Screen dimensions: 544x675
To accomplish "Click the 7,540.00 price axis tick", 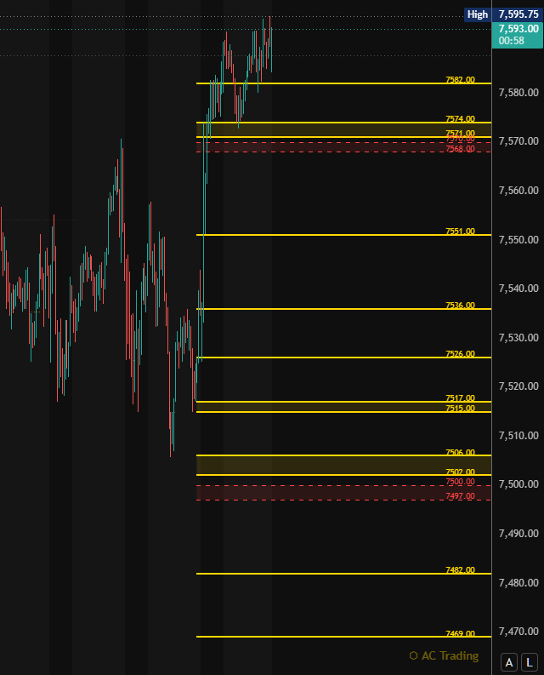I will click(518, 289).
